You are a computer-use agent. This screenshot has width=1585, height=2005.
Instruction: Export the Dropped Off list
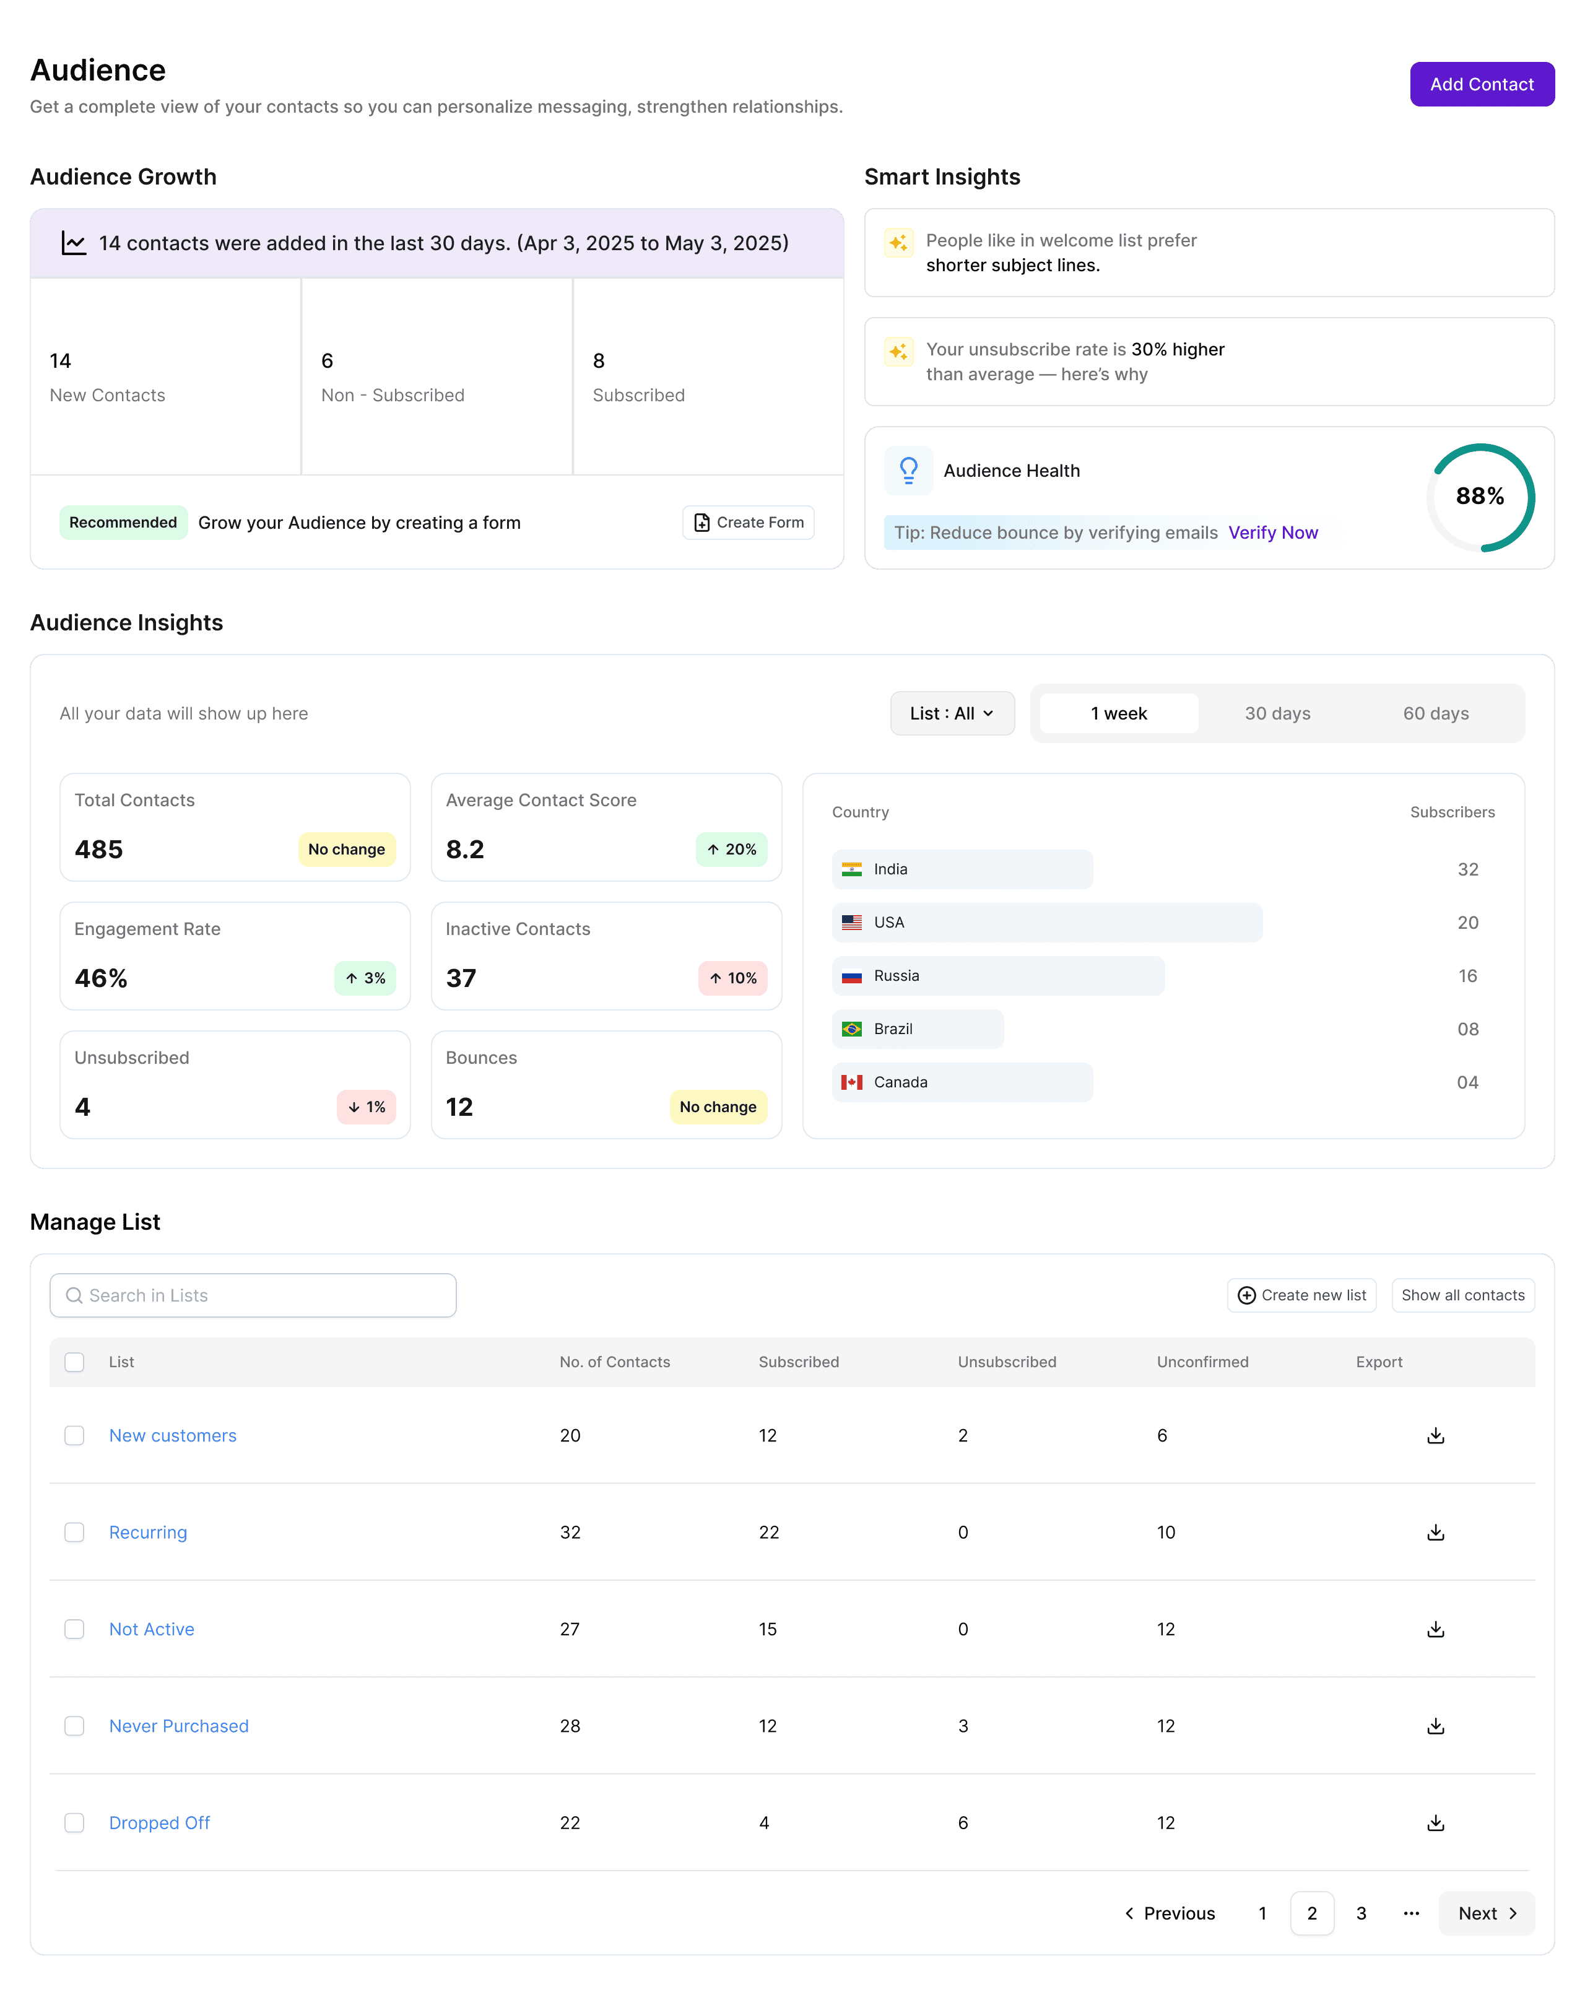[x=1435, y=1822]
